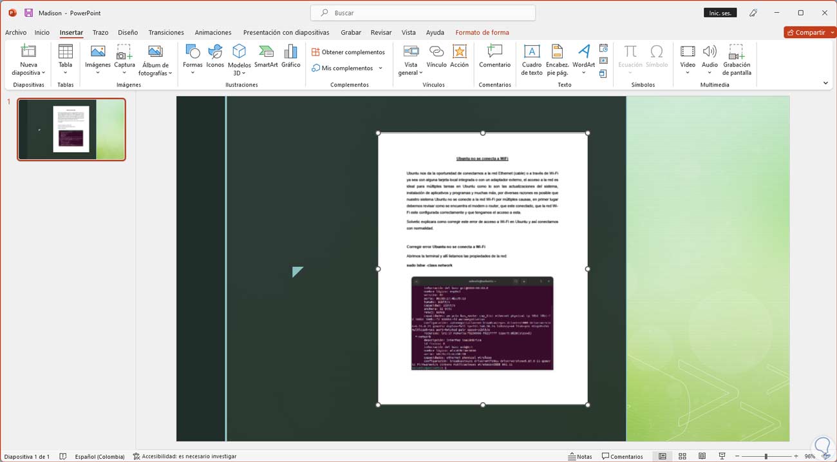This screenshot has height=462, width=837.
Task: Insert a comment with Comentario
Action: coord(494,56)
